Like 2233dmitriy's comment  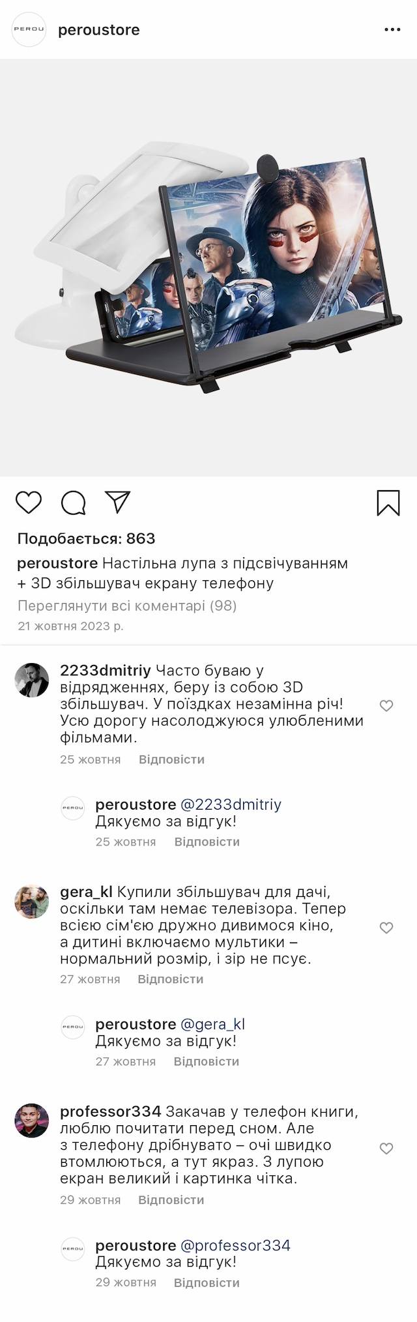386,705
